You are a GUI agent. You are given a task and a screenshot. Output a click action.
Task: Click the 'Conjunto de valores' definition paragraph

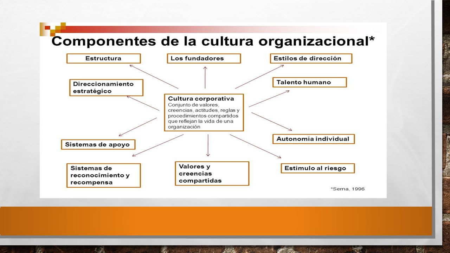point(204,116)
